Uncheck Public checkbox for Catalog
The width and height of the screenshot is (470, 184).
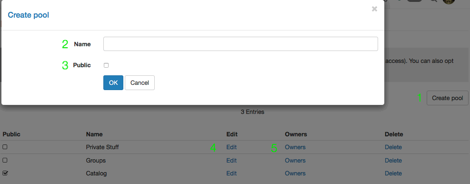[x=5, y=173]
